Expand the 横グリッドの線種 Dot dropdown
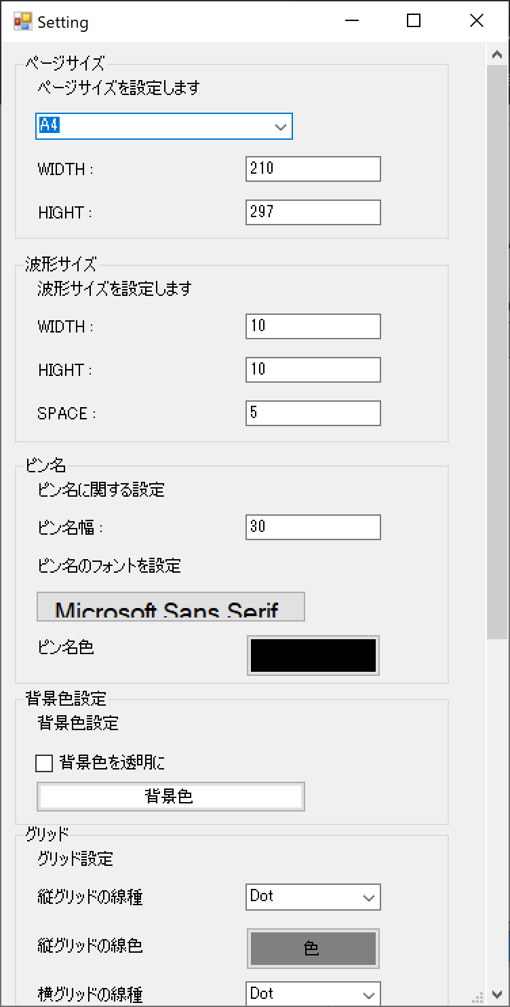The width and height of the screenshot is (510, 1007). [313, 994]
